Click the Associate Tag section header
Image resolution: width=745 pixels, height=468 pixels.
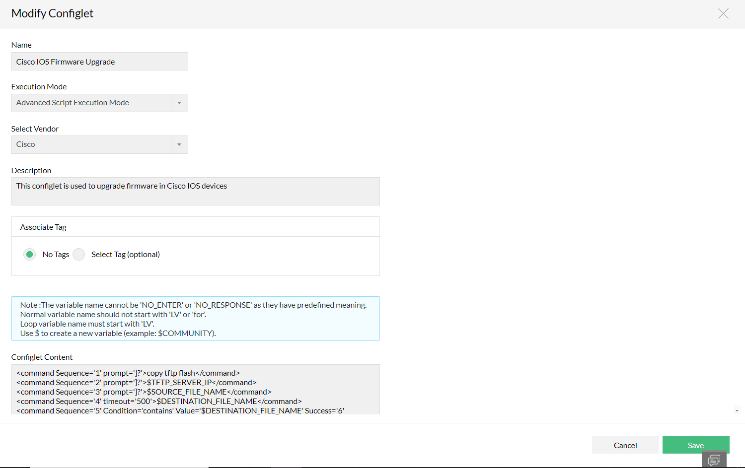44,227
